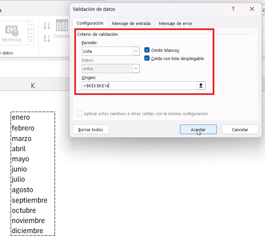
Task: Select the cell containing mayo
Action: 33,159
